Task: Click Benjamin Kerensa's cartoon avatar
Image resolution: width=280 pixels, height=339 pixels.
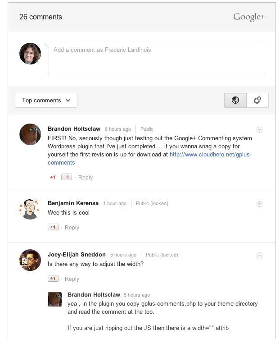Action: [x=30, y=209]
